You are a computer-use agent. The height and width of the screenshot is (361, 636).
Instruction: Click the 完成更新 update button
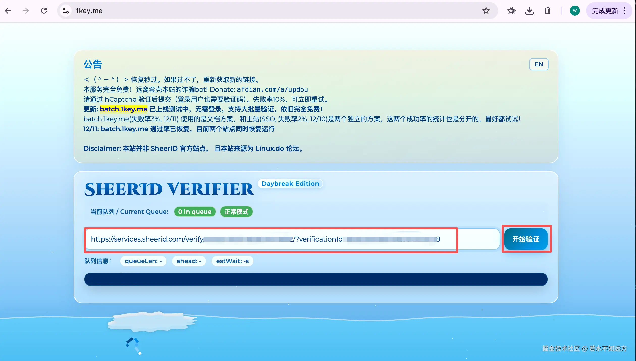pos(605,11)
